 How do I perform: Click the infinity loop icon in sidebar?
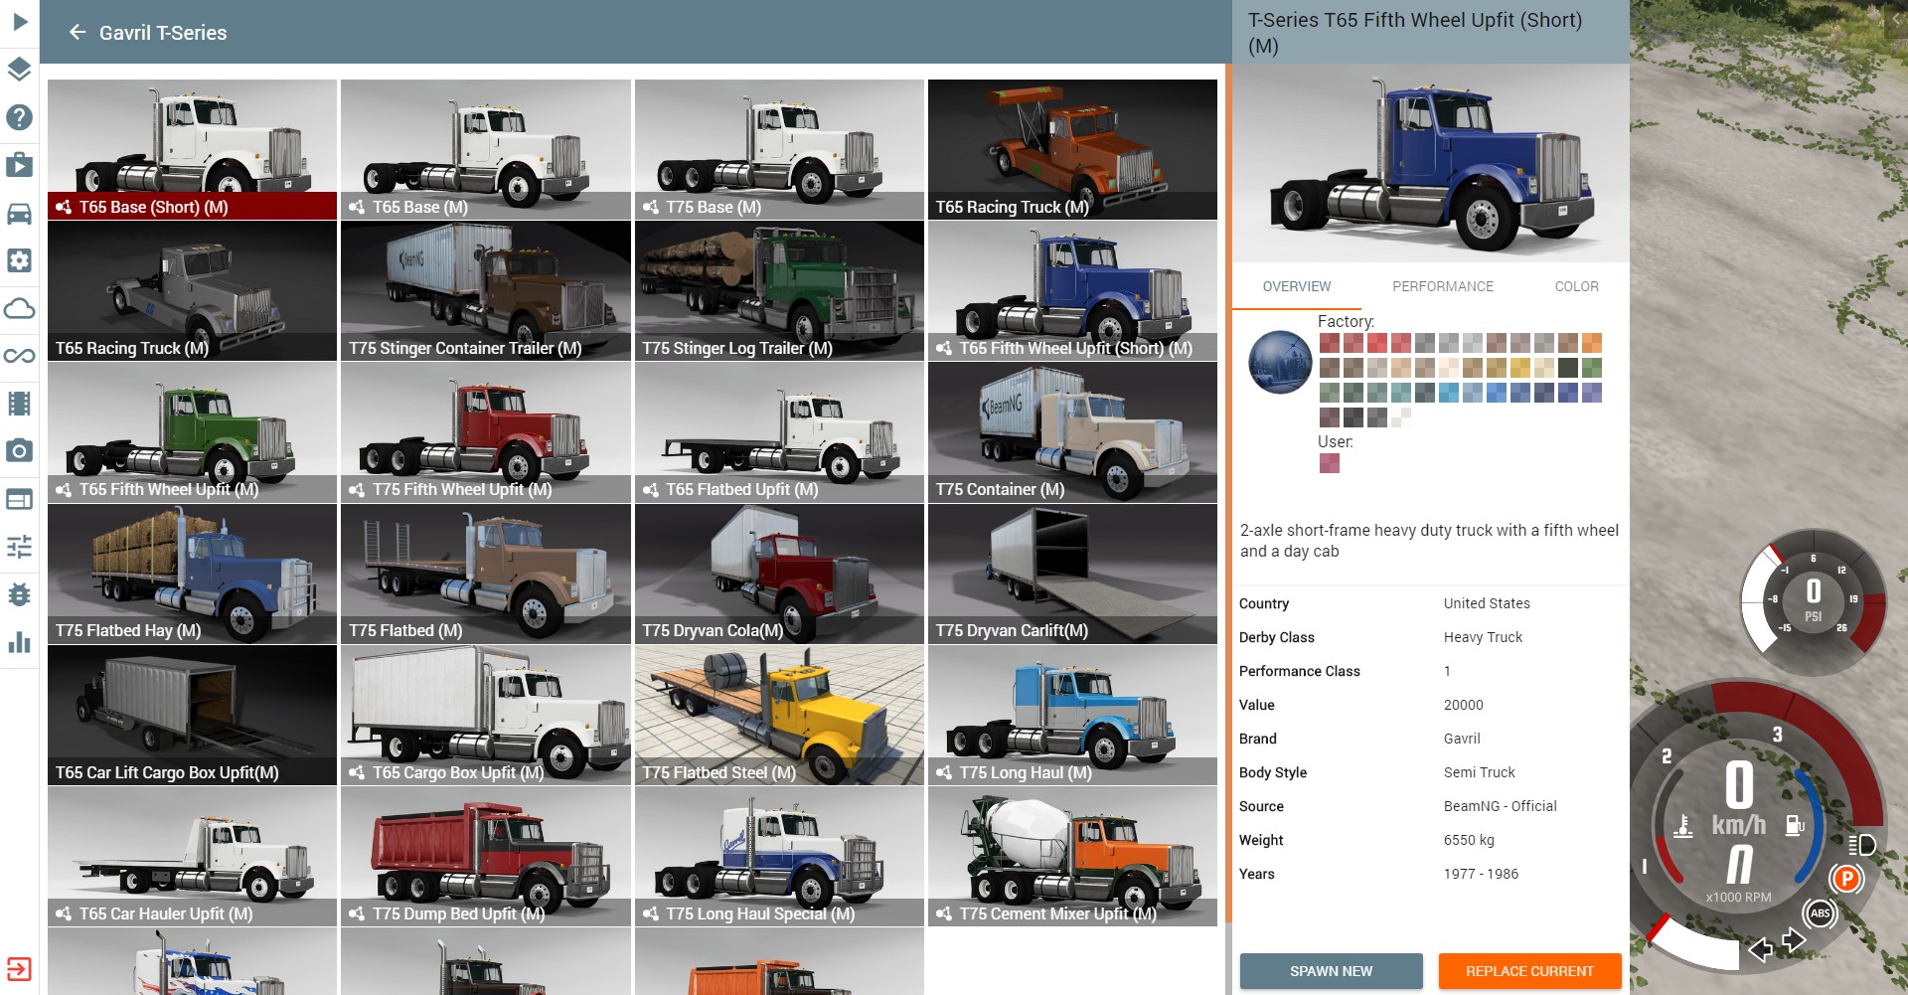click(x=19, y=356)
